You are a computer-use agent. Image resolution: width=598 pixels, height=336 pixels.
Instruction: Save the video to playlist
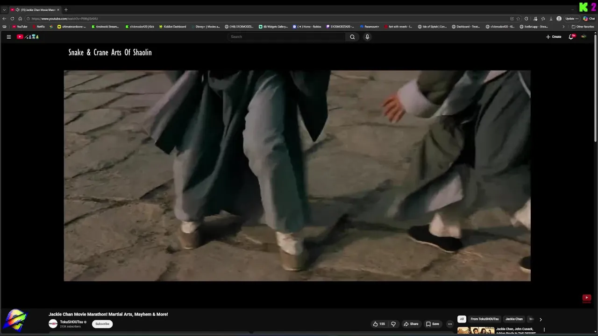click(433, 324)
